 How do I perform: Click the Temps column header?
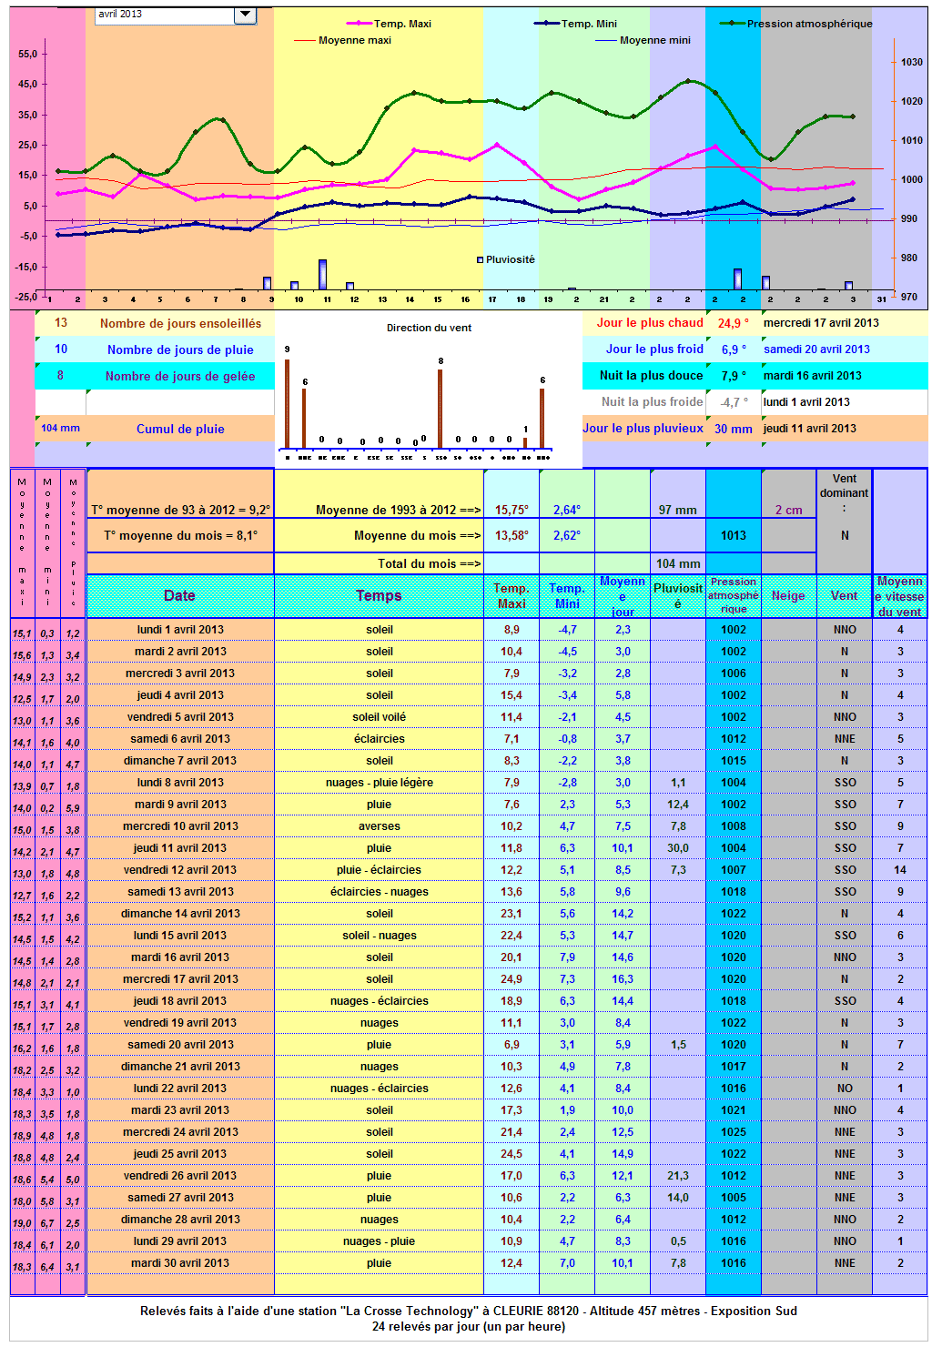coord(379,595)
